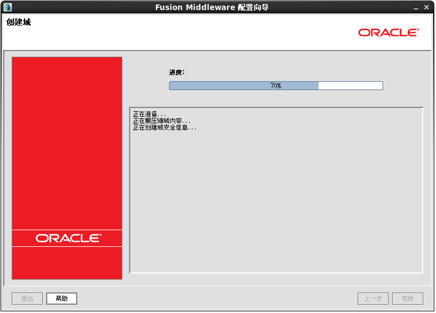Click the 完成 (Finish) button
The height and width of the screenshot is (313, 436).
[x=408, y=299]
